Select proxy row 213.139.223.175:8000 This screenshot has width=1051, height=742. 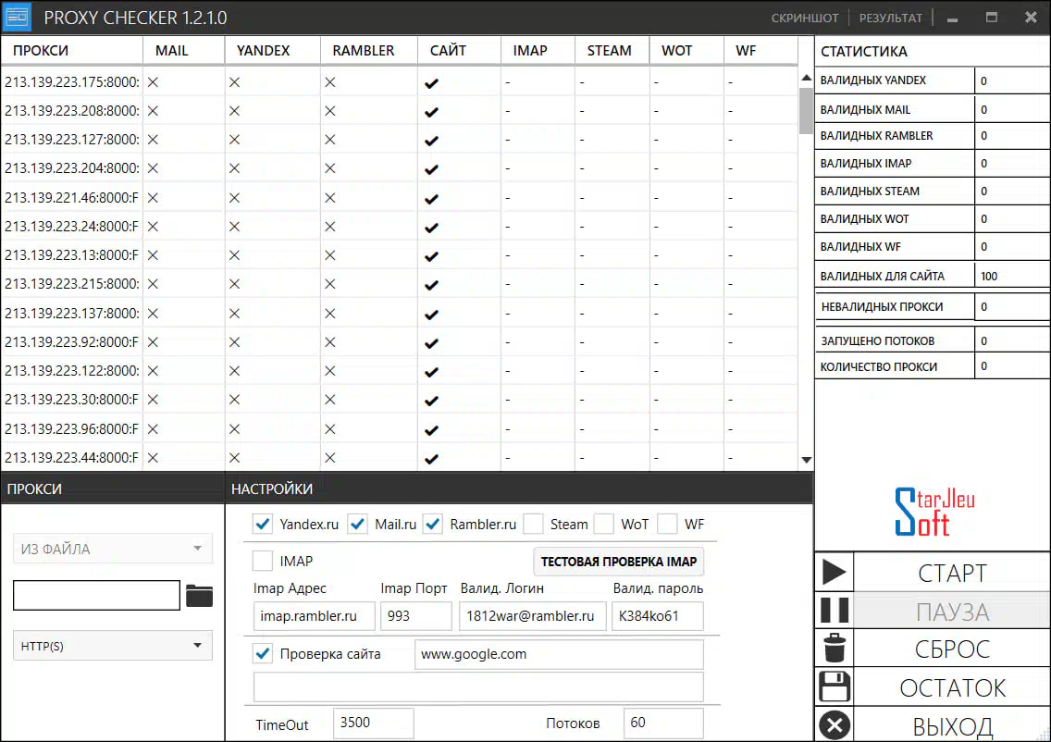click(x=400, y=81)
